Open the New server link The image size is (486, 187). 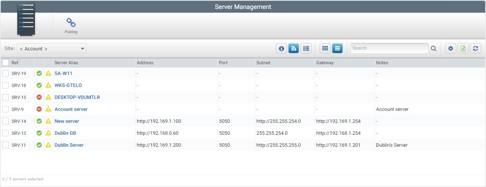pos(67,121)
